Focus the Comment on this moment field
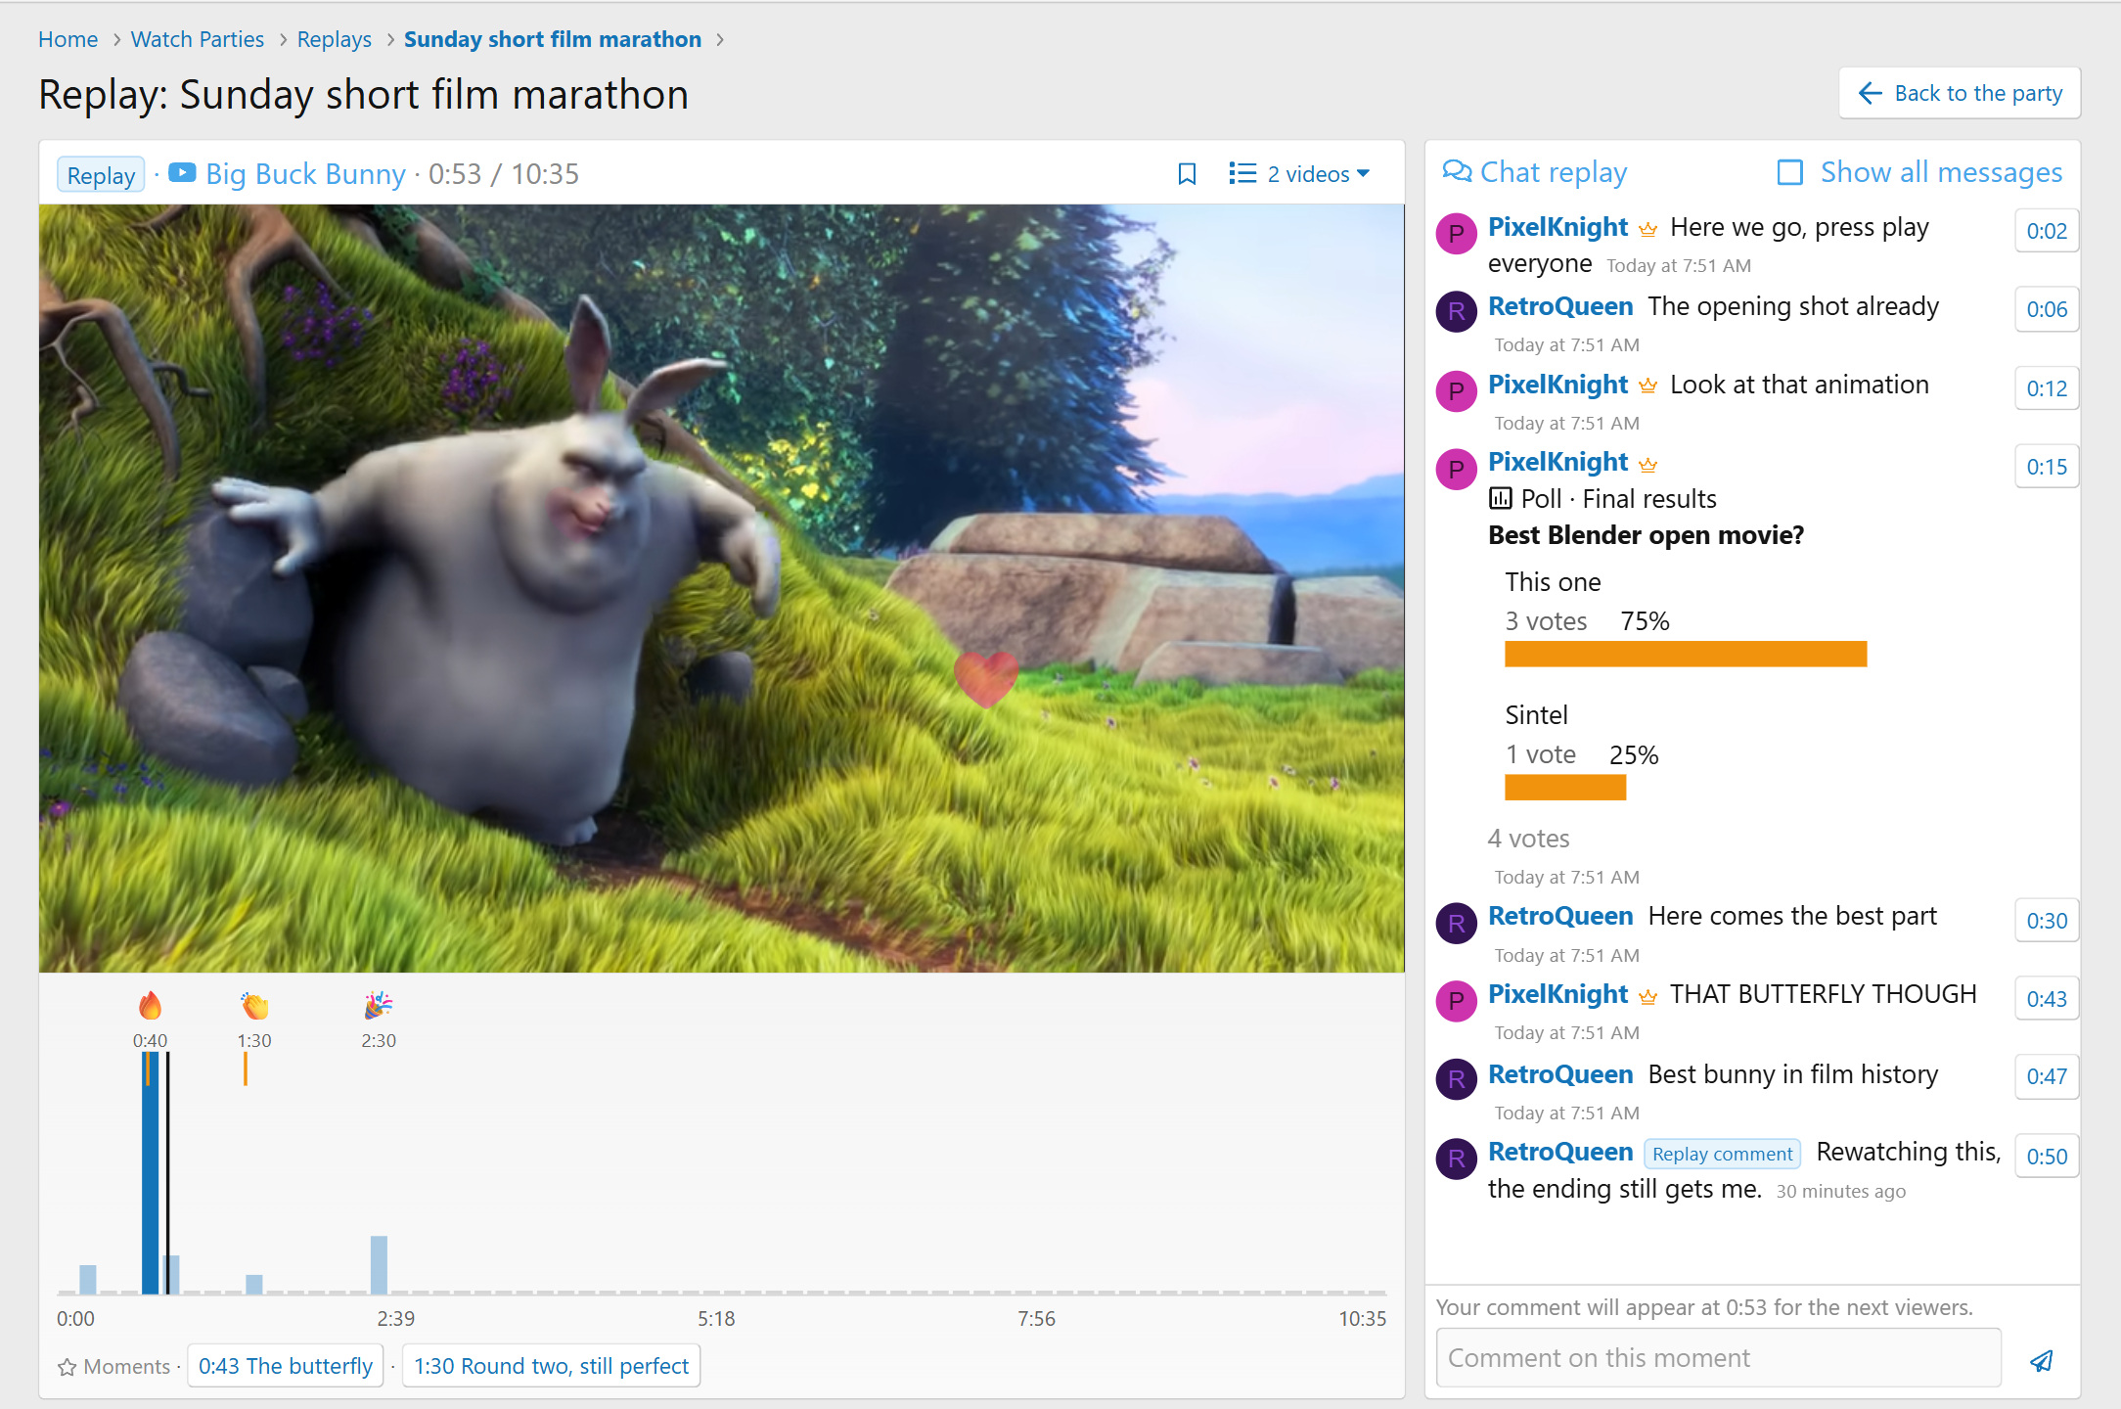This screenshot has height=1409, width=2121. coord(1718,1358)
